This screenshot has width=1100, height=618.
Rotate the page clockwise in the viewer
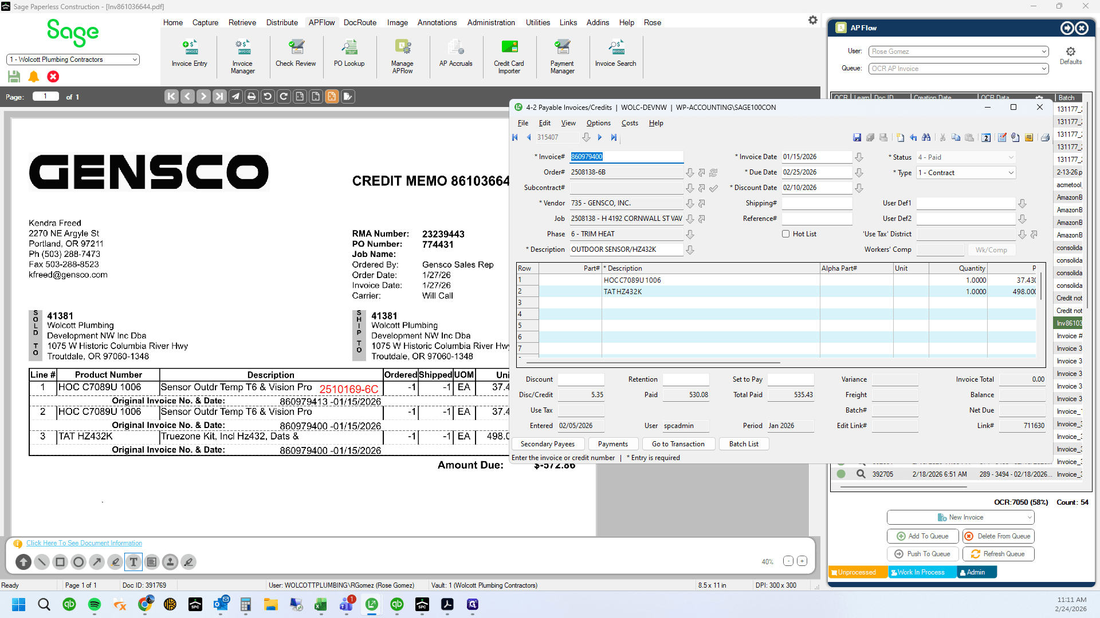(284, 97)
